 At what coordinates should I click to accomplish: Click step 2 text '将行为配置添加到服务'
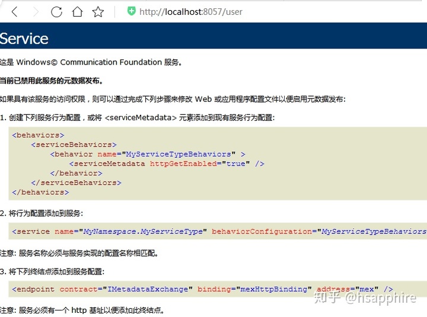coord(45,213)
